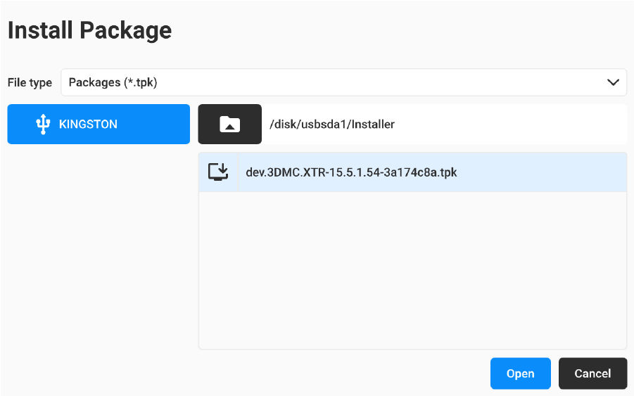Expand the File type chevron arrow

(x=612, y=82)
